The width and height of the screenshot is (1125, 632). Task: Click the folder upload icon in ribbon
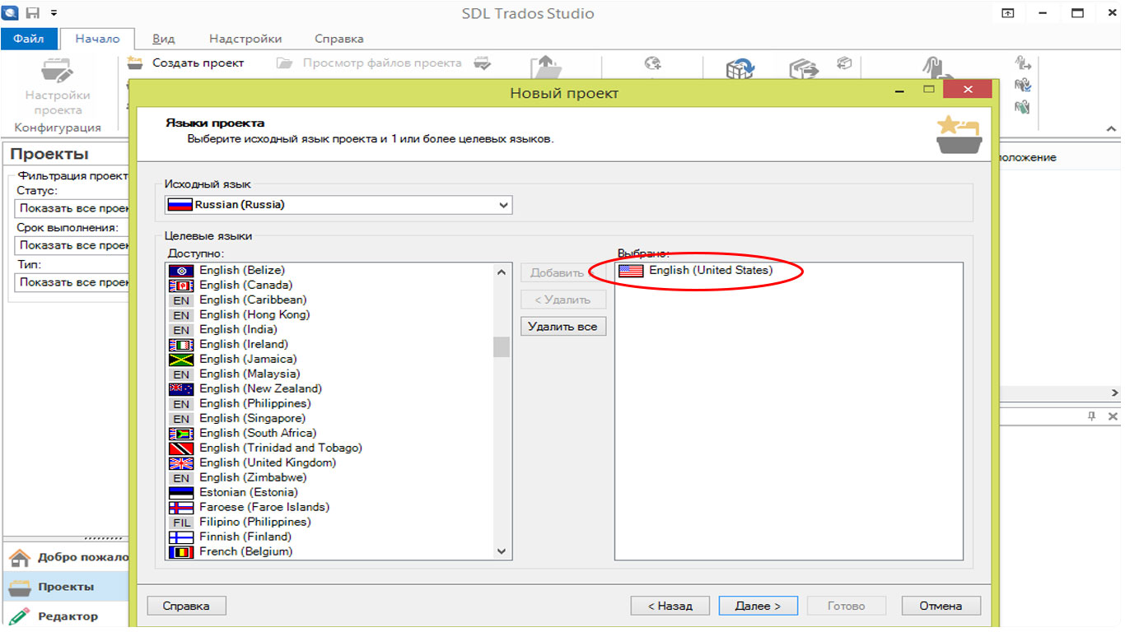tap(544, 68)
